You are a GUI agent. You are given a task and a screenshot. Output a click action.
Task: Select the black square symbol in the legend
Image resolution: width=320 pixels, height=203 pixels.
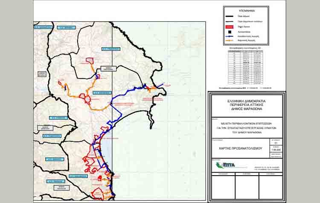pyautogui.click(x=230, y=32)
